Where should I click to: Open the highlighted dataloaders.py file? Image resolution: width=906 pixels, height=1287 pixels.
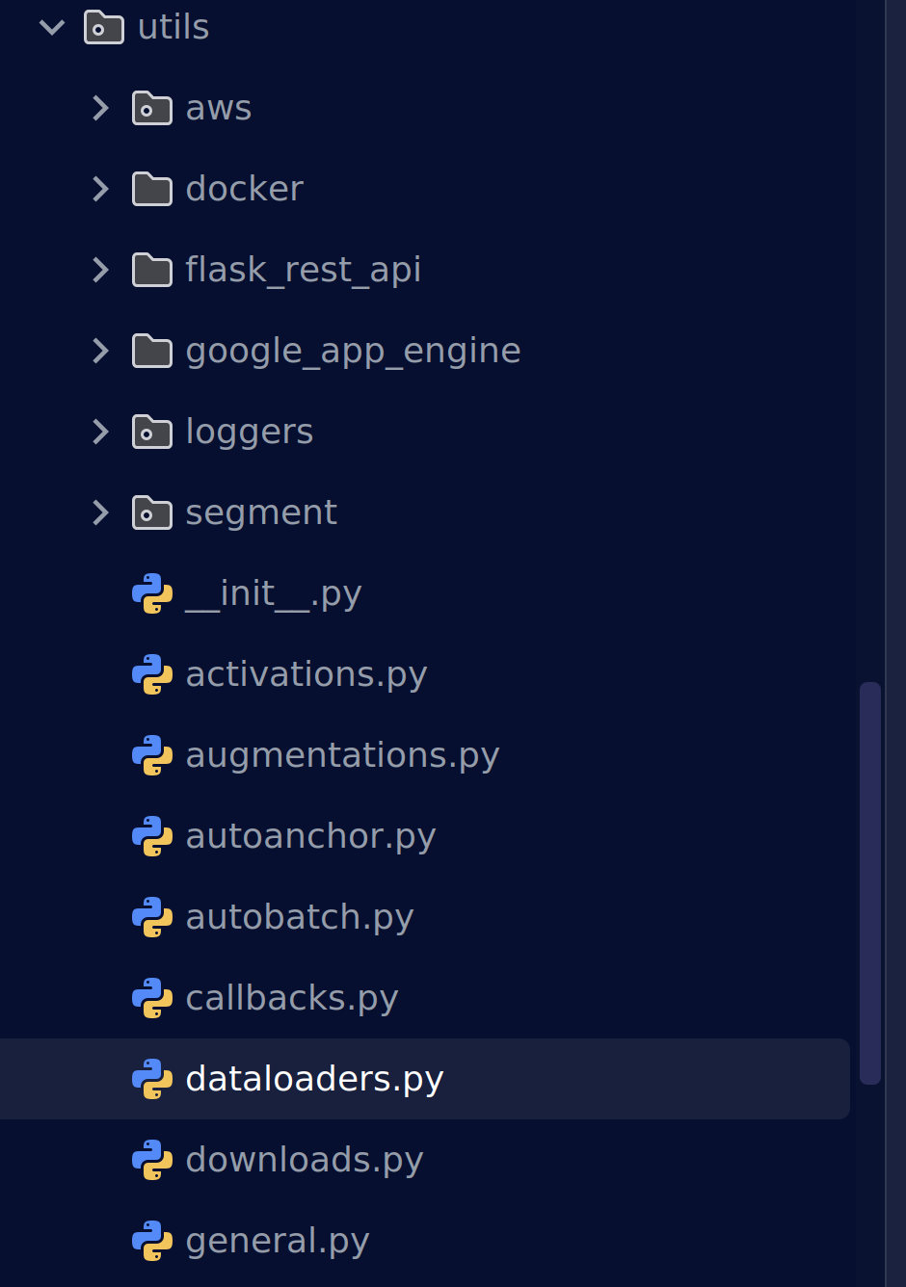pos(315,1079)
